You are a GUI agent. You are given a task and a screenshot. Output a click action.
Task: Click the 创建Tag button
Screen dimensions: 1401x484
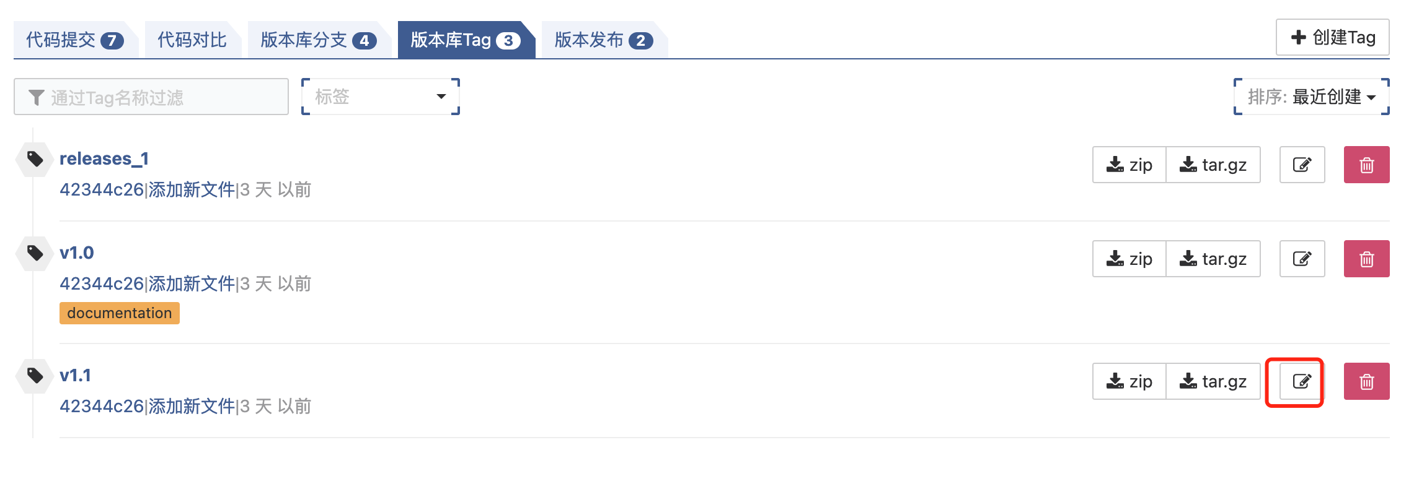pyautogui.click(x=1332, y=38)
